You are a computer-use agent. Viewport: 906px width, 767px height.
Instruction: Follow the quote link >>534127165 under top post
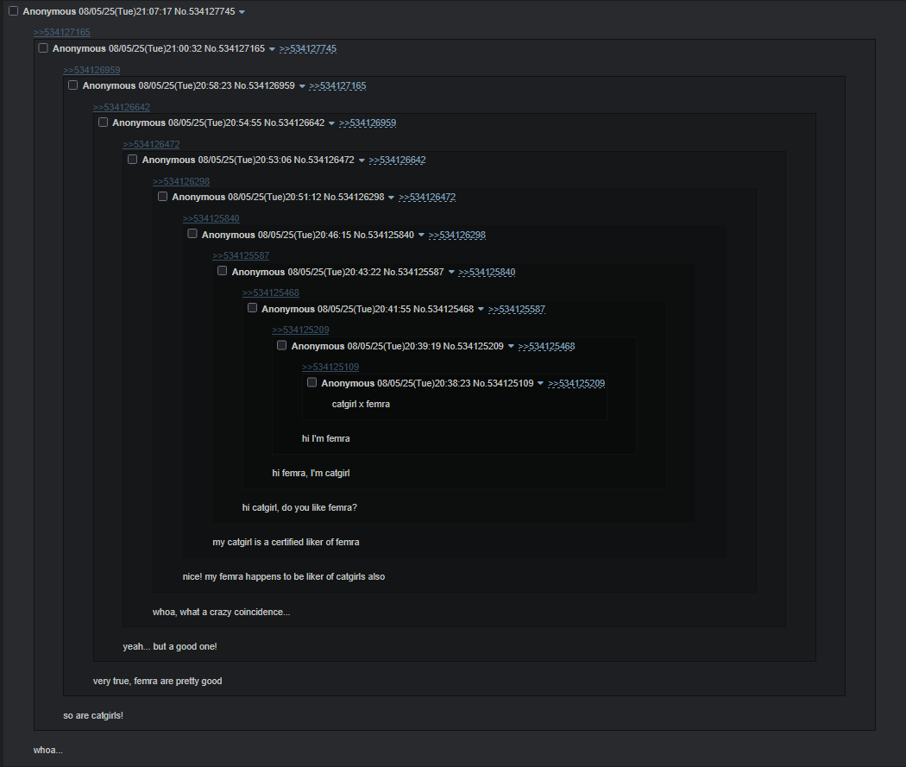pyautogui.click(x=62, y=32)
